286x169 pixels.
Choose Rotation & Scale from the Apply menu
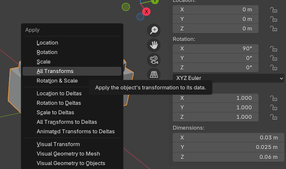pos(57,81)
